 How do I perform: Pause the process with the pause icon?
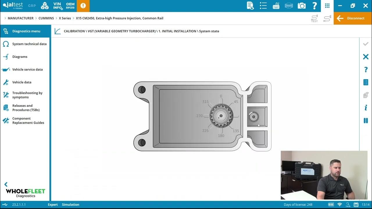(x=366, y=120)
